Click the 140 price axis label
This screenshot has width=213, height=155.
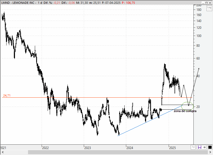coord(199,21)
